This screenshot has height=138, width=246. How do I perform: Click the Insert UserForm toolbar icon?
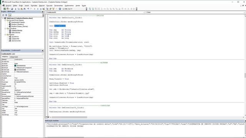(7, 9)
